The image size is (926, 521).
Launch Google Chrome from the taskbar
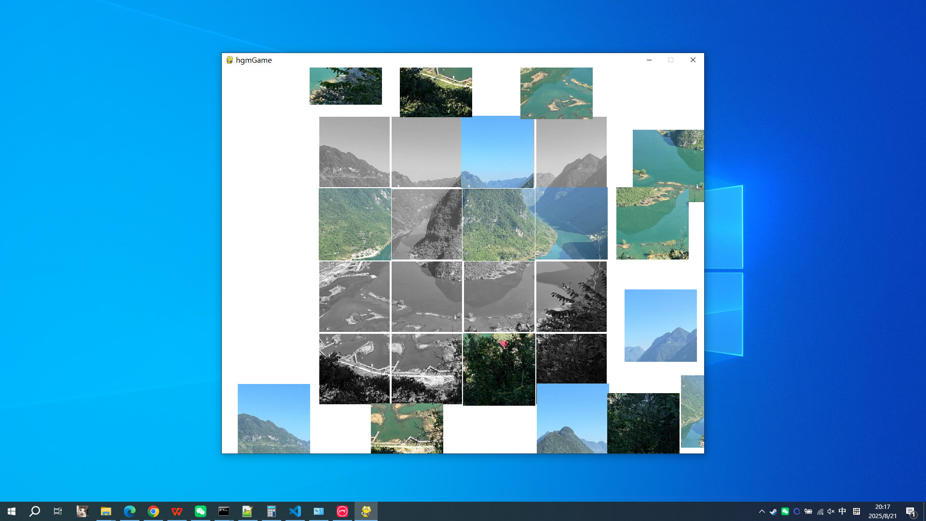pyautogui.click(x=153, y=511)
